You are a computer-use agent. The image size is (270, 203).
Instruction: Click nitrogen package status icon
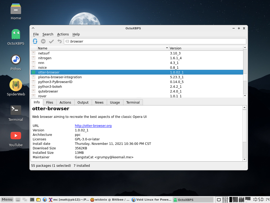(33, 58)
